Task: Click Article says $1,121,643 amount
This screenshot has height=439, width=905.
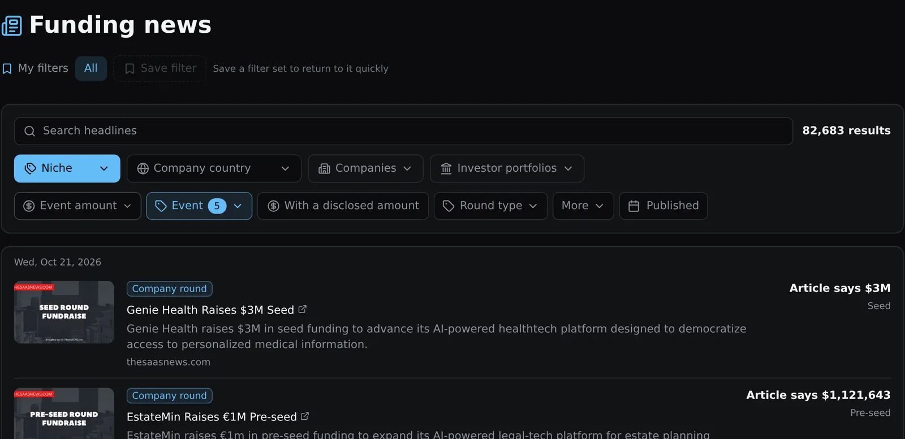Action: coord(818,395)
